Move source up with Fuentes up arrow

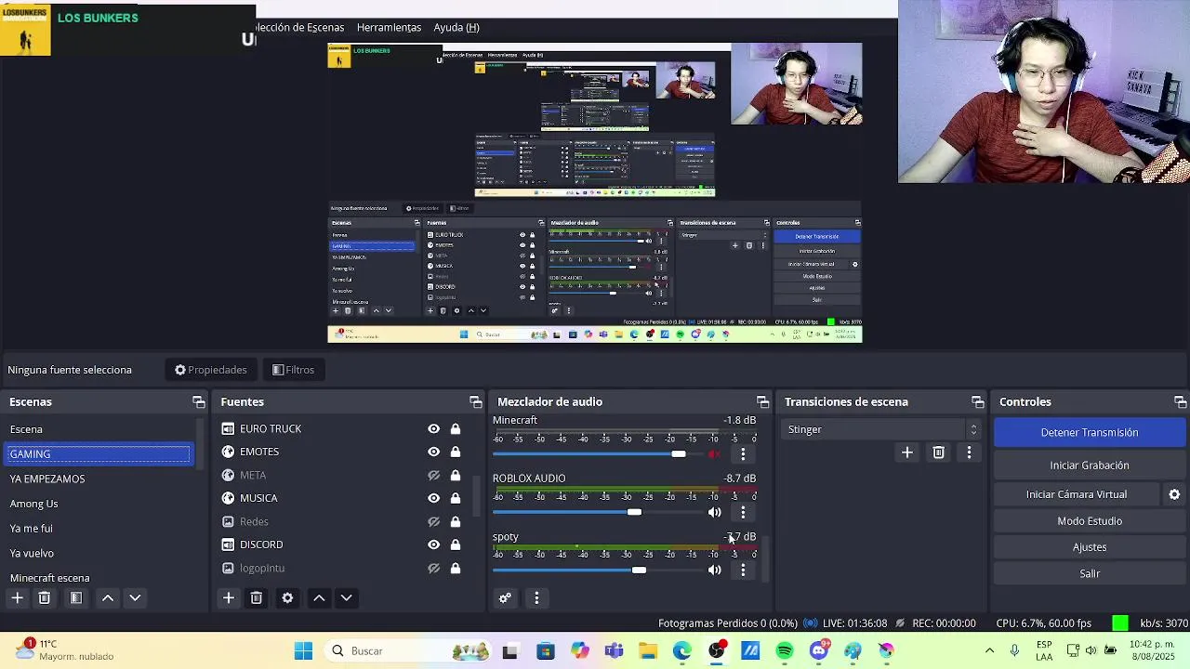tap(319, 598)
